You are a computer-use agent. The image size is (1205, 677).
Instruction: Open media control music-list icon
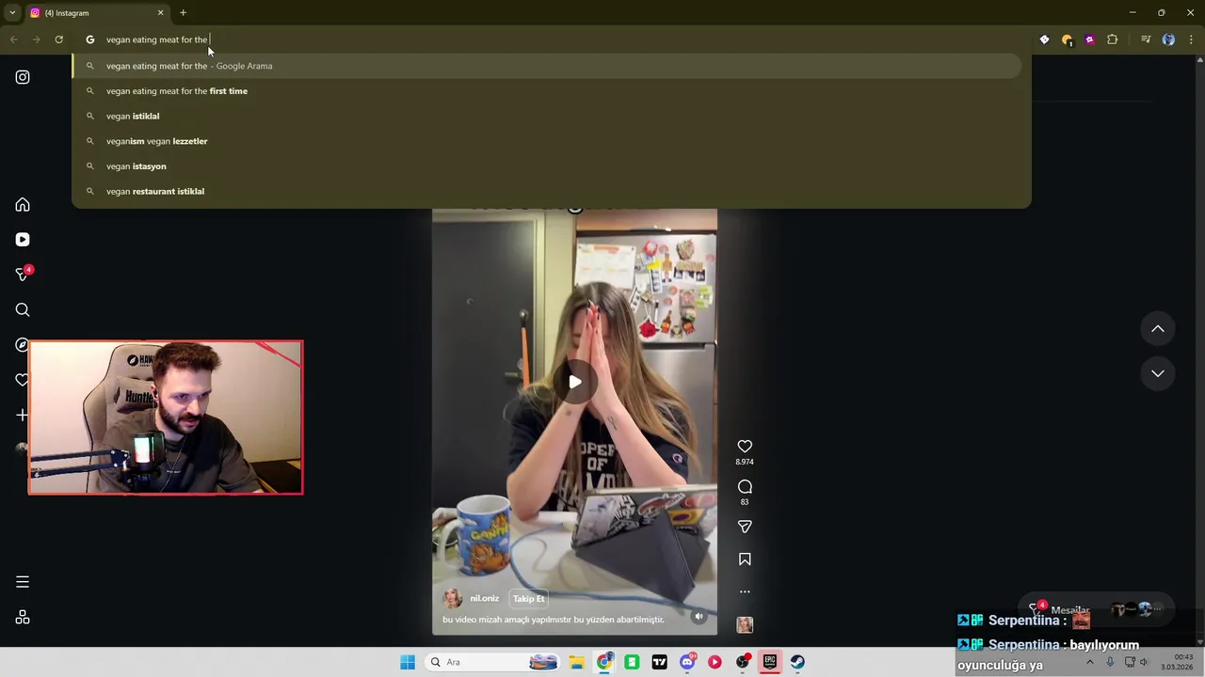1146,39
